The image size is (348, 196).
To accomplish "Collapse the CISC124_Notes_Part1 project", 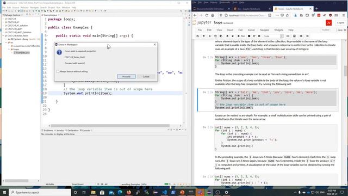I will coord(3,35).
